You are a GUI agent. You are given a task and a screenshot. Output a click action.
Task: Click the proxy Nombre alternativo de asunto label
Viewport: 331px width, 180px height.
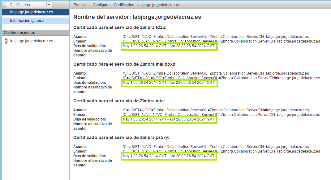pyautogui.click(x=92, y=163)
